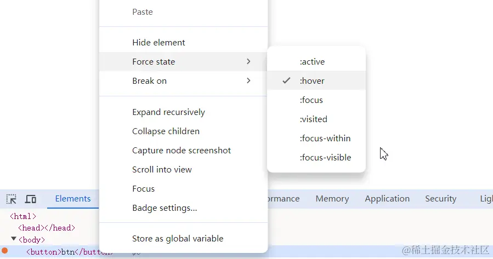This screenshot has height=259, width=493.
Task: Turn on the :focus-within state
Action: click(x=325, y=139)
